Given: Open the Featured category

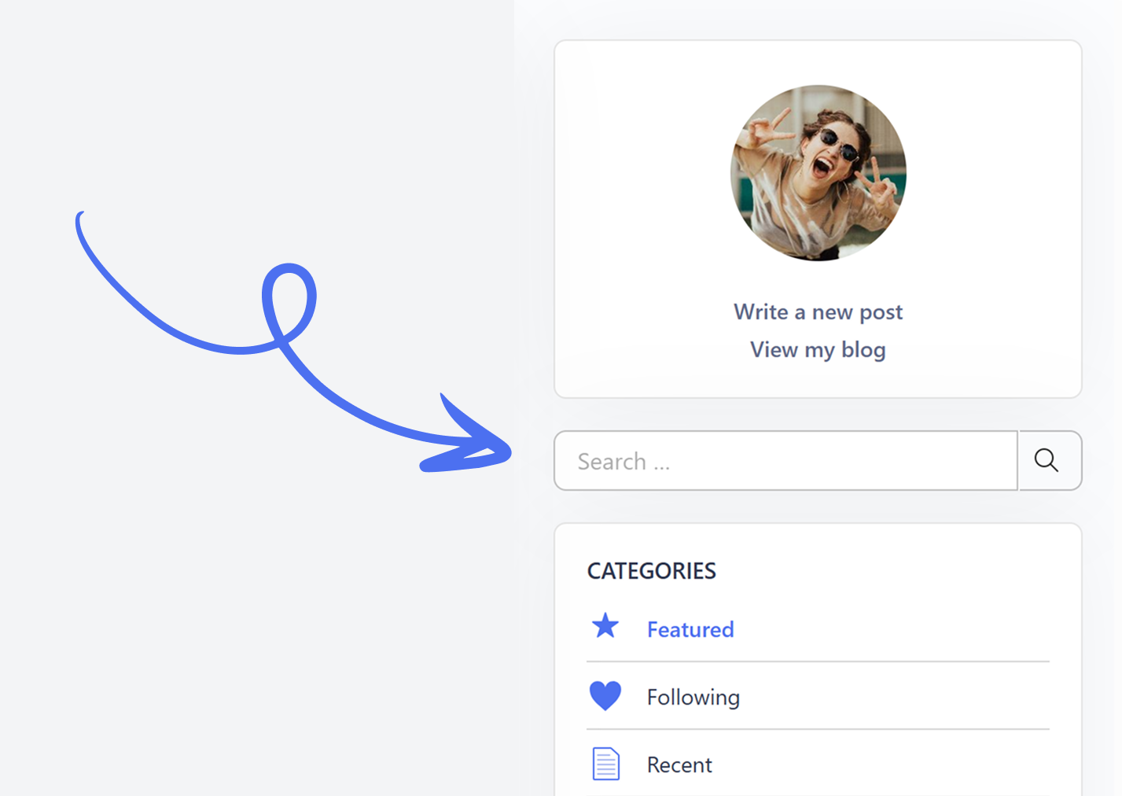Looking at the screenshot, I should 690,629.
